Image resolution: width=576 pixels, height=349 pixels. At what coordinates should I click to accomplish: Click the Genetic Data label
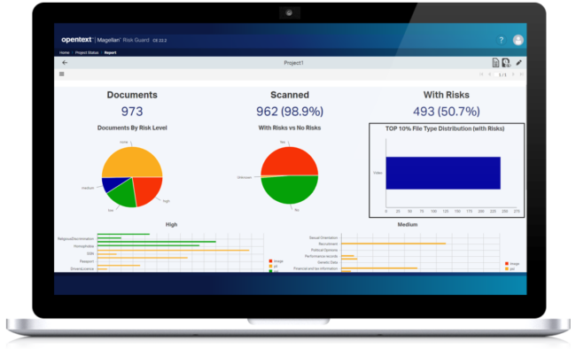(328, 262)
